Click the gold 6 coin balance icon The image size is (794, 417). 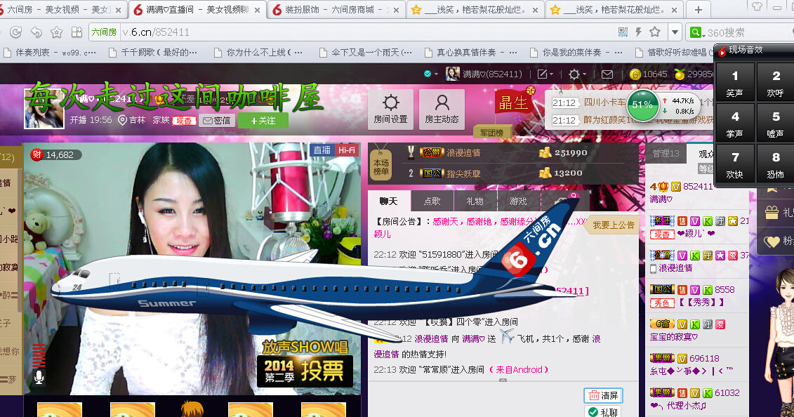pyautogui.click(x=635, y=74)
